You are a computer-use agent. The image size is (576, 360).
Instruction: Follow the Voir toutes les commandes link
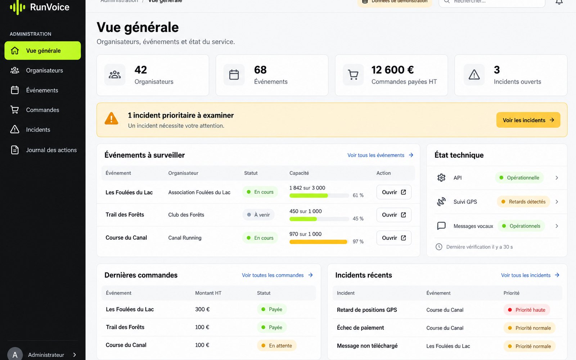(x=277, y=275)
